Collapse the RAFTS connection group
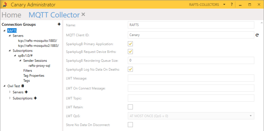The width and height of the screenshot is (264, 131). point(4,31)
